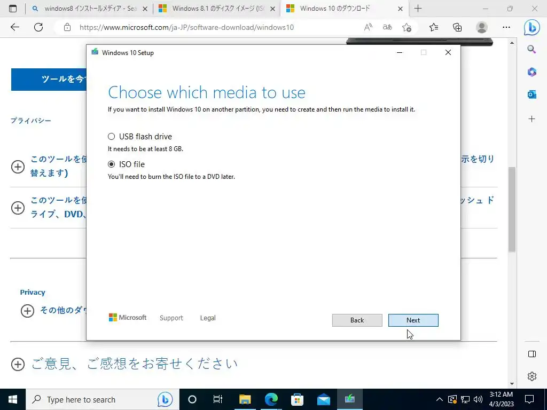The width and height of the screenshot is (547, 410).
Task: Select Windows 10 Setup taskbar icon
Action: (x=349, y=399)
